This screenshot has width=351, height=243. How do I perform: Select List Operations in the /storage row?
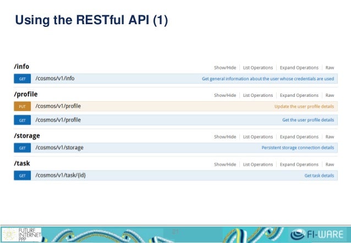(258, 137)
